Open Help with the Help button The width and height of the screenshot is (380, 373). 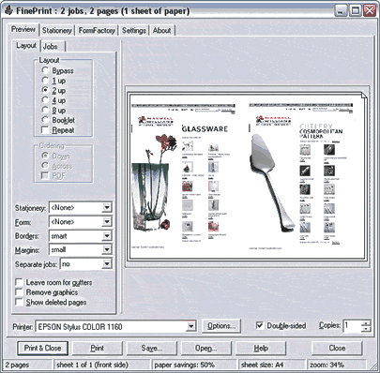coord(261,348)
